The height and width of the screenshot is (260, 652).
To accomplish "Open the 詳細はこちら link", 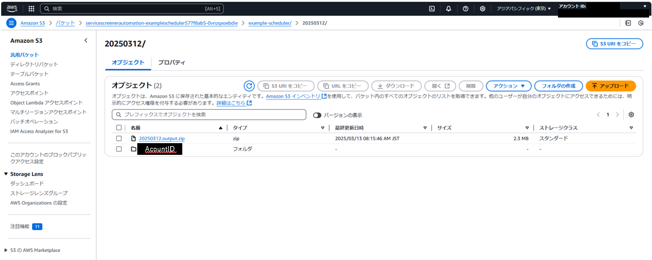I will [x=234, y=103].
